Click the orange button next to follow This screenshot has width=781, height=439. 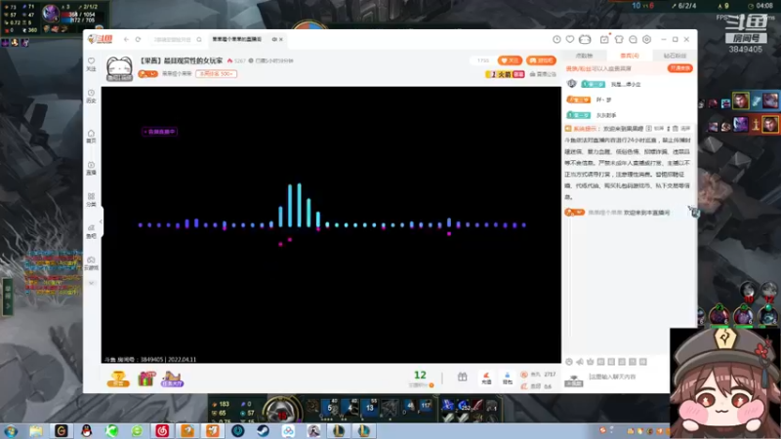coord(542,60)
